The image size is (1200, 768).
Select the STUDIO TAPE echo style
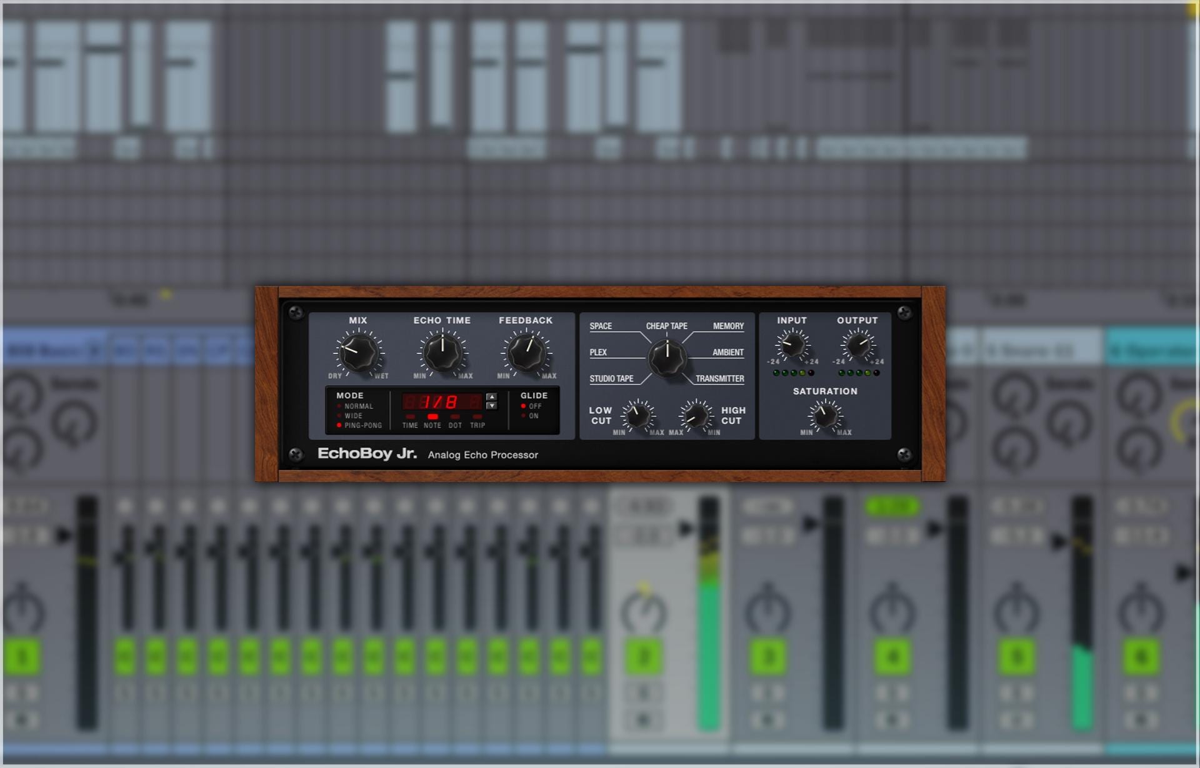(x=611, y=378)
